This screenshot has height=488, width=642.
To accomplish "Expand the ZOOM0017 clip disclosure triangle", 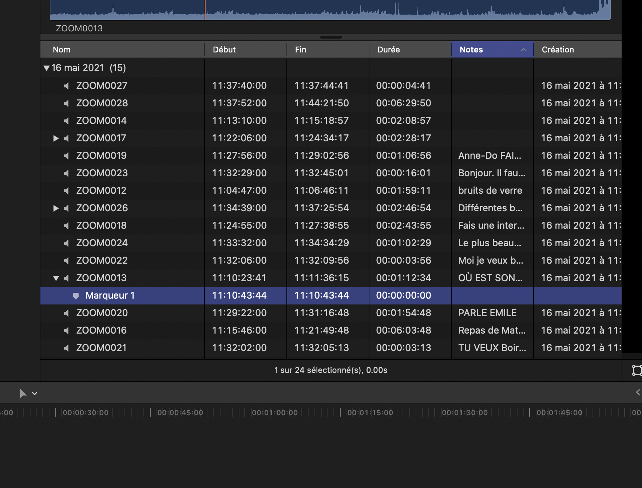I will pos(56,138).
